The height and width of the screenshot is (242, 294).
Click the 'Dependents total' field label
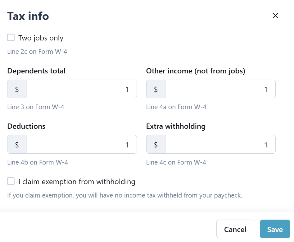[x=36, y=71]
